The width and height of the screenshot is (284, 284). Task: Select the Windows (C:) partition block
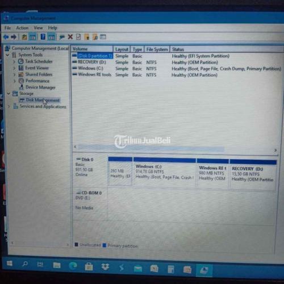click(x=165, y=173)
